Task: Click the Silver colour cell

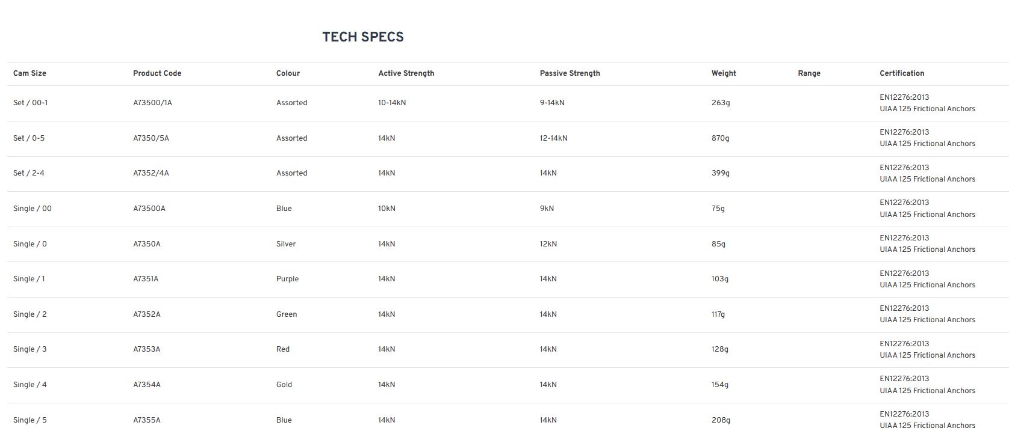Action: (286, 244)
